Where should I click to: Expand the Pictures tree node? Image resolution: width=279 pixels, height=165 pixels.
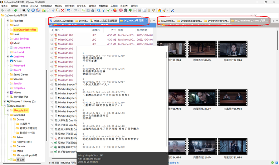[8, 61]
